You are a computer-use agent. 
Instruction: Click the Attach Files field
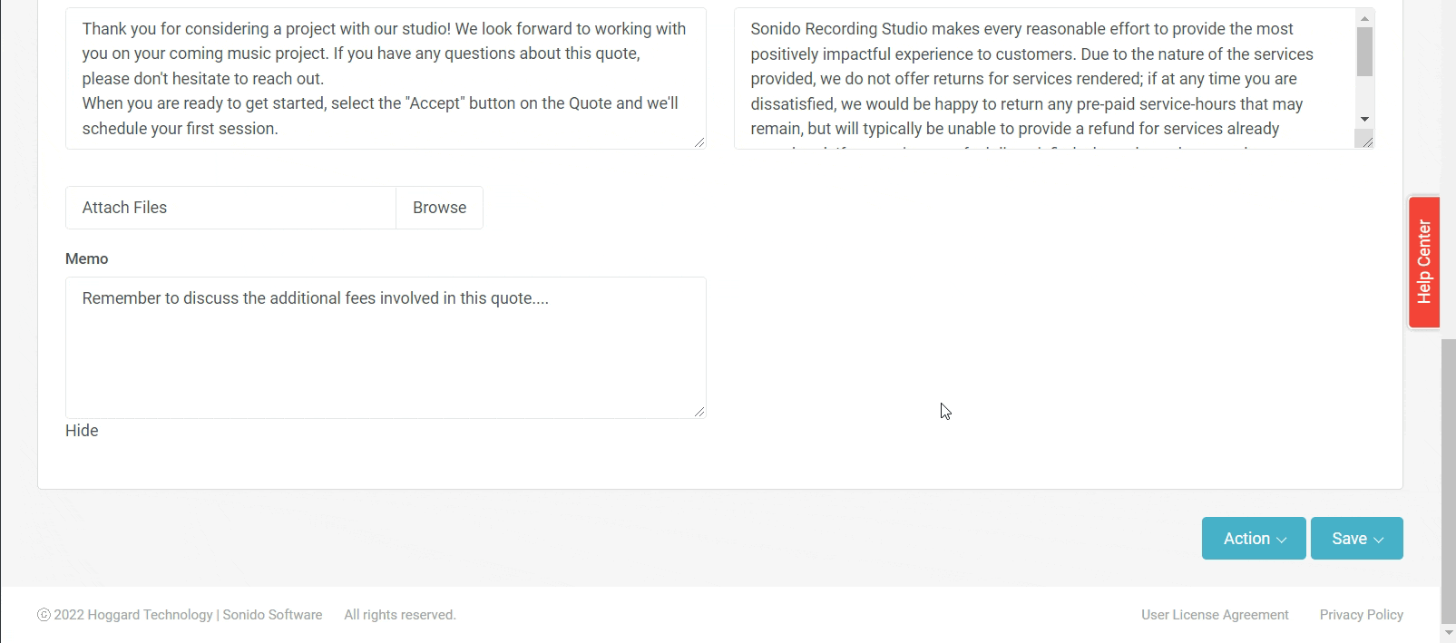pos(230,208)
